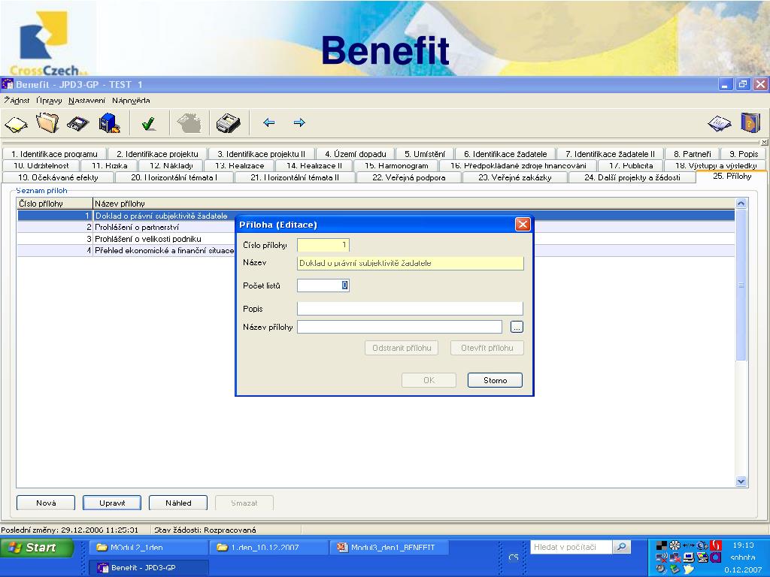Switch to the 19. Očekávané efekty tab
770x577 pixels.
coord(58,177)
